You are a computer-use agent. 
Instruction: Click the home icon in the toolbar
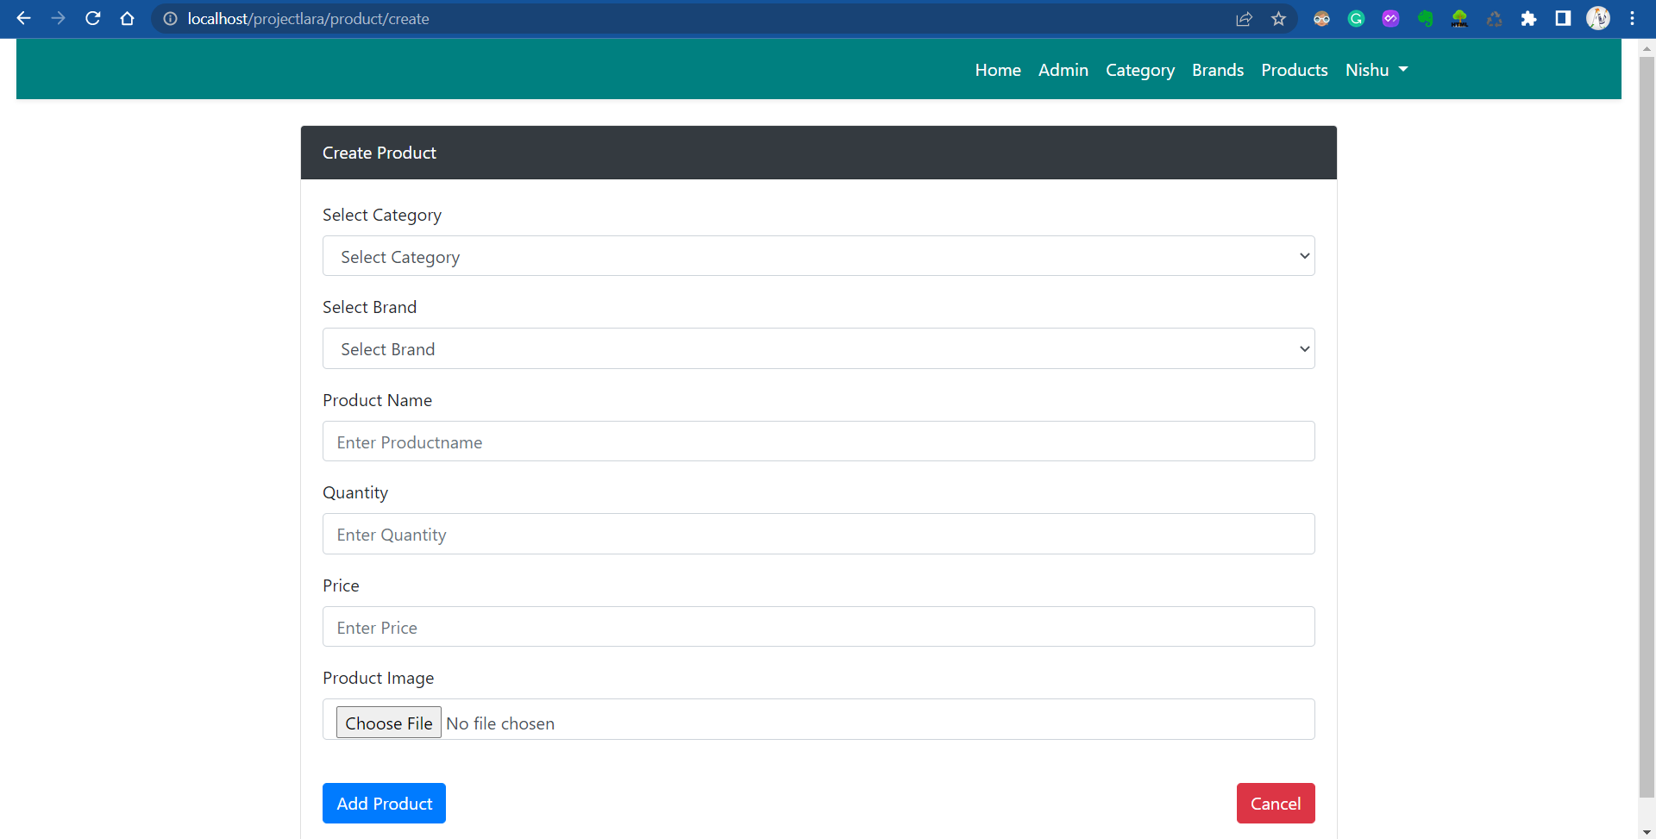click(127, 18)
